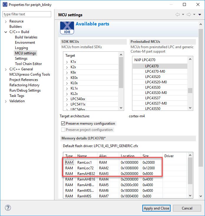Click the type filter text field
The width and height of the screenshot is (205, 216).
click(x=27, y=14)
